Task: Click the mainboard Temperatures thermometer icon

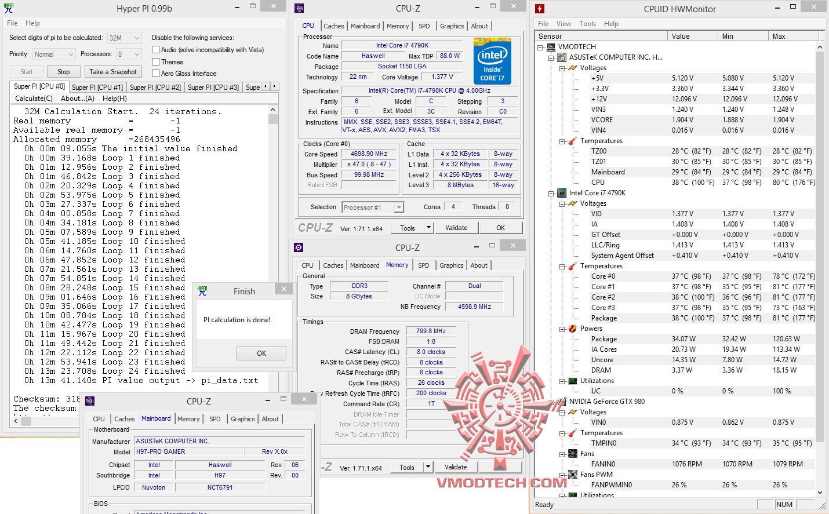Action: pos(573,141)
